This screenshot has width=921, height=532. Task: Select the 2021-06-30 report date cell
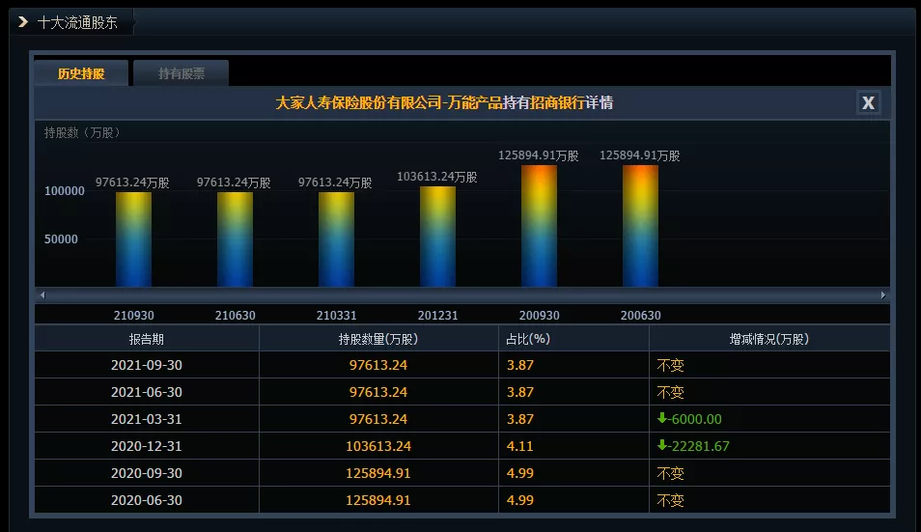146,392
